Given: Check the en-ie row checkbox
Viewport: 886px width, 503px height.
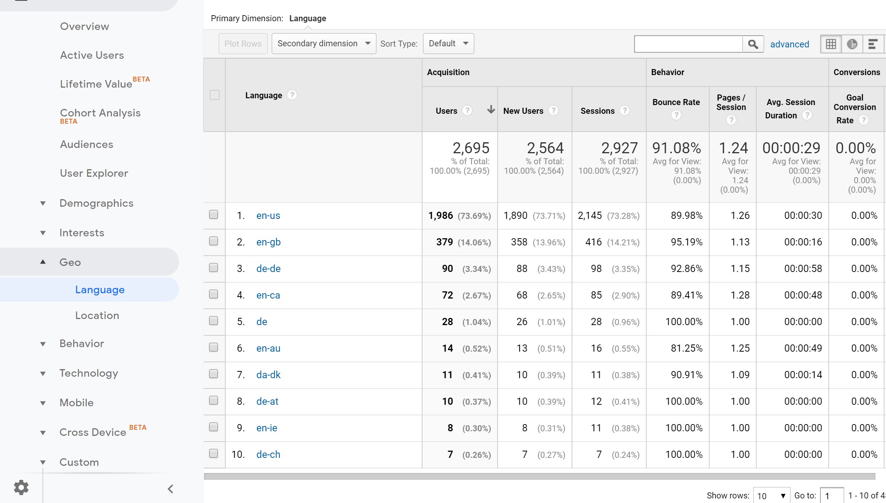Looking at the screenshot, I should 214,427.
